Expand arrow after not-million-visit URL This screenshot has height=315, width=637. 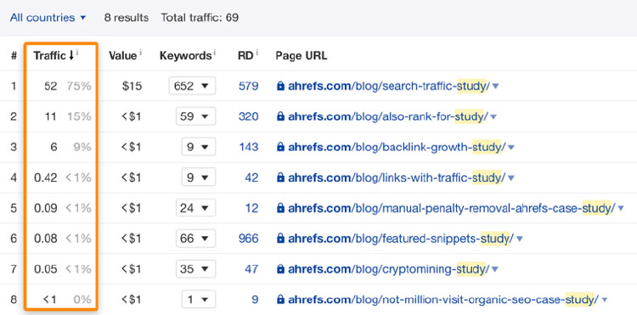(x=605, y=301)
